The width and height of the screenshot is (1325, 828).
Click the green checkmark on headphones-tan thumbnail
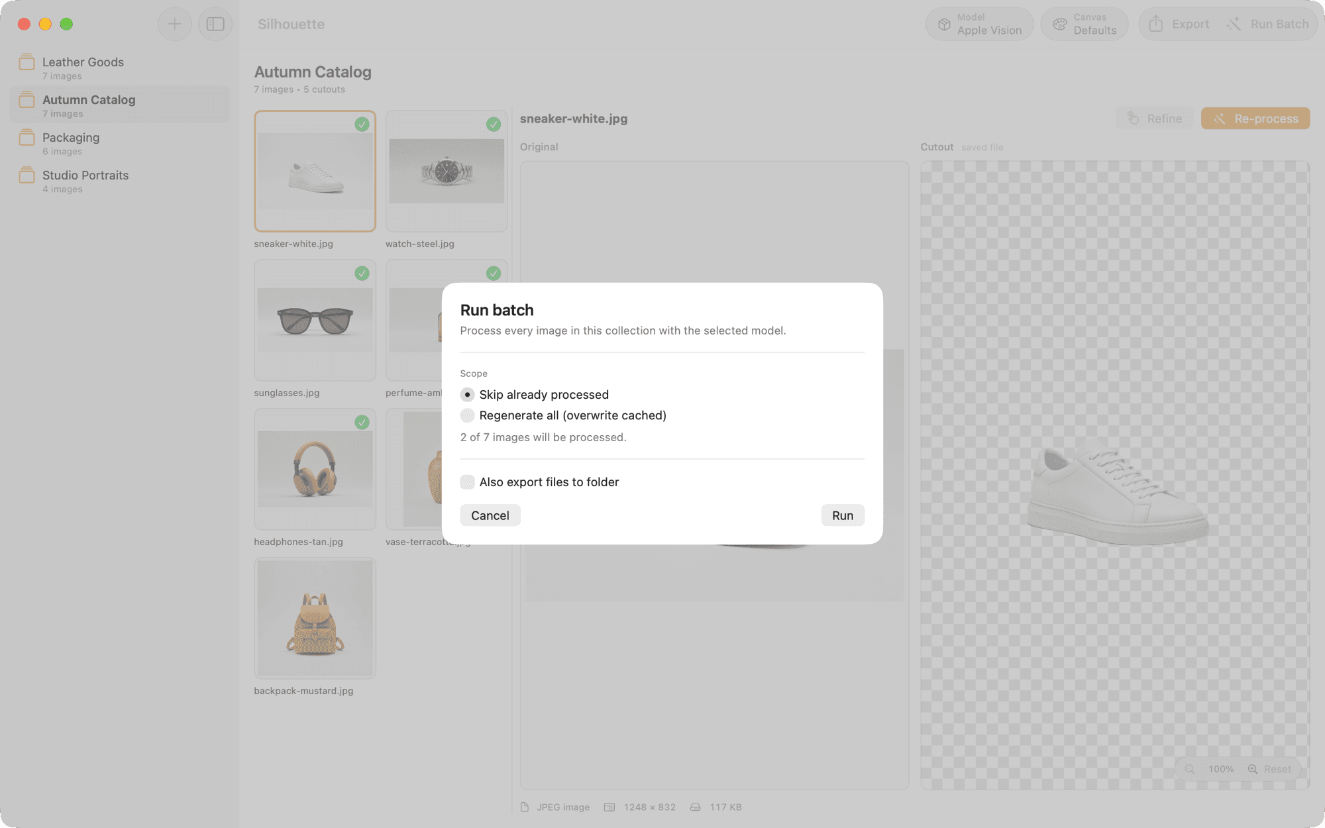362,423
